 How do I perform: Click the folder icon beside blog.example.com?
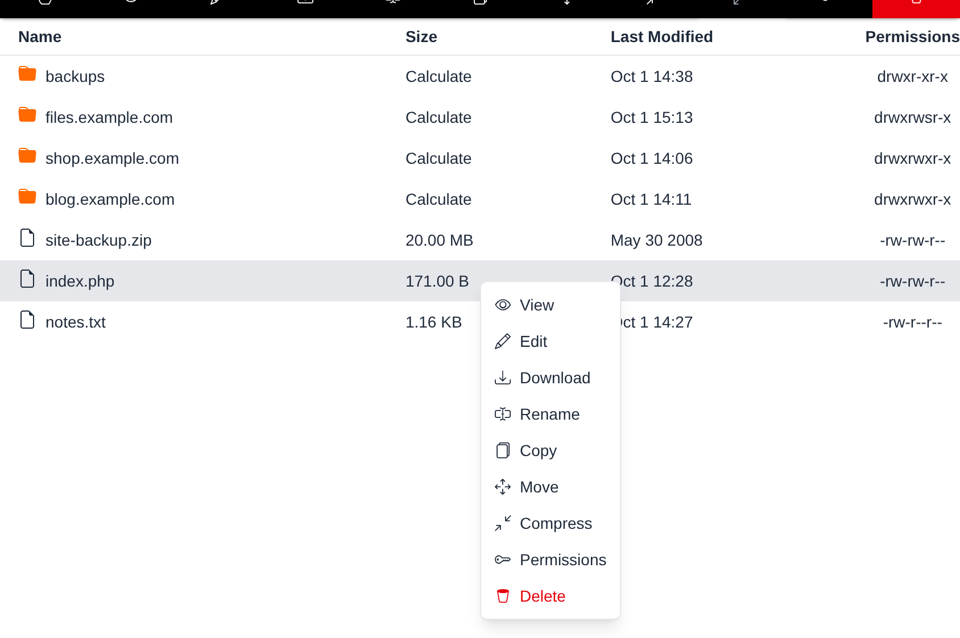pyautogui.click(x=27, y=197)
